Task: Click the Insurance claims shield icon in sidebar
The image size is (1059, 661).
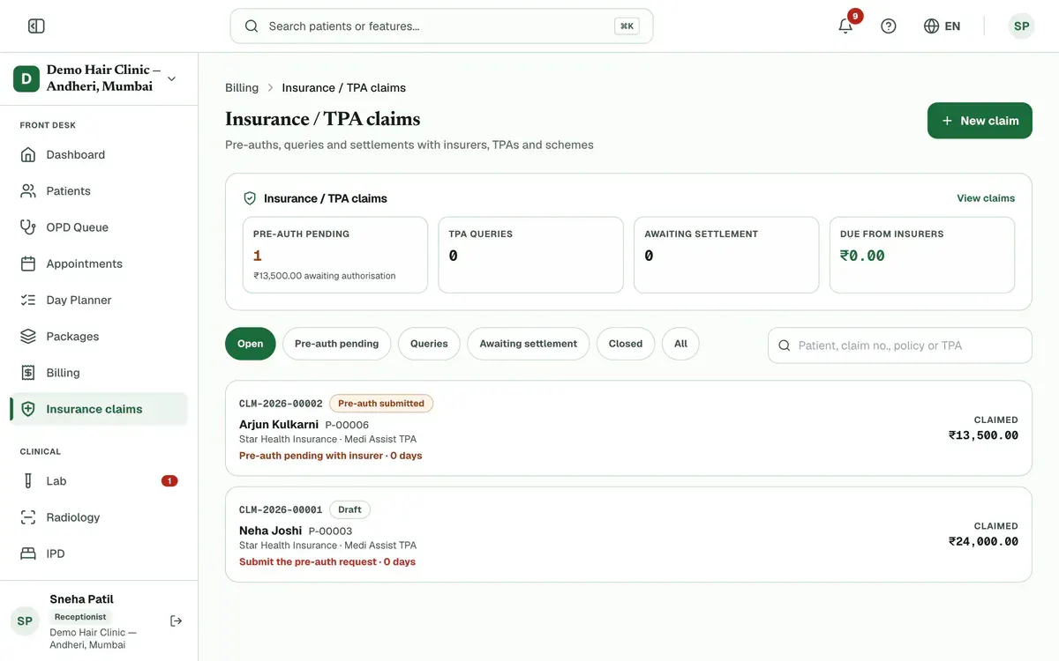Action: tap(28, 409)
